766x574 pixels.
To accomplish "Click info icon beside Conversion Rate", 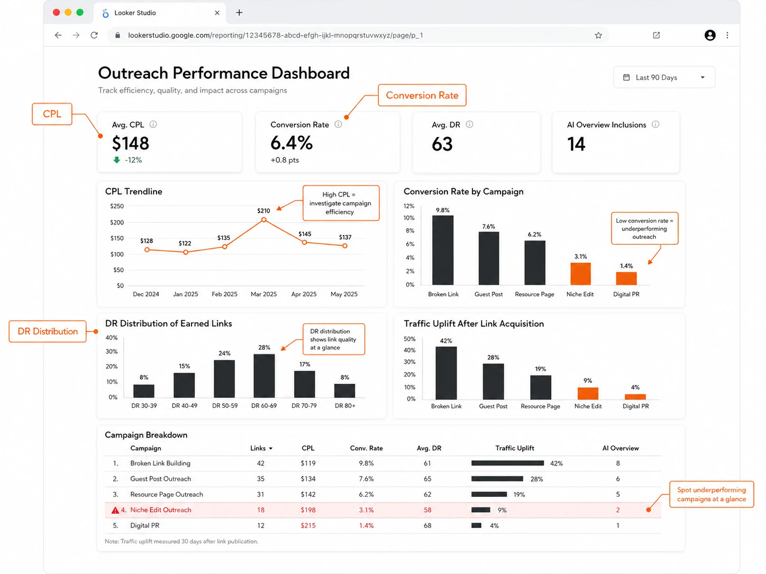I will [338, 125].
